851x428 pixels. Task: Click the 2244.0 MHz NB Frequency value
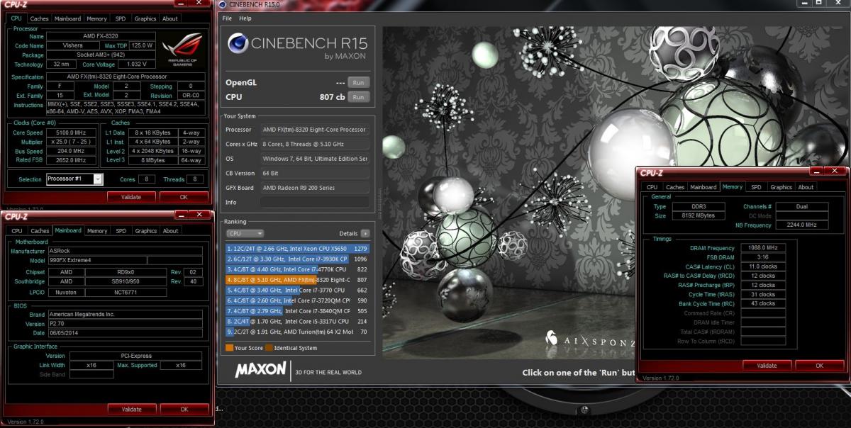(801, 225)
